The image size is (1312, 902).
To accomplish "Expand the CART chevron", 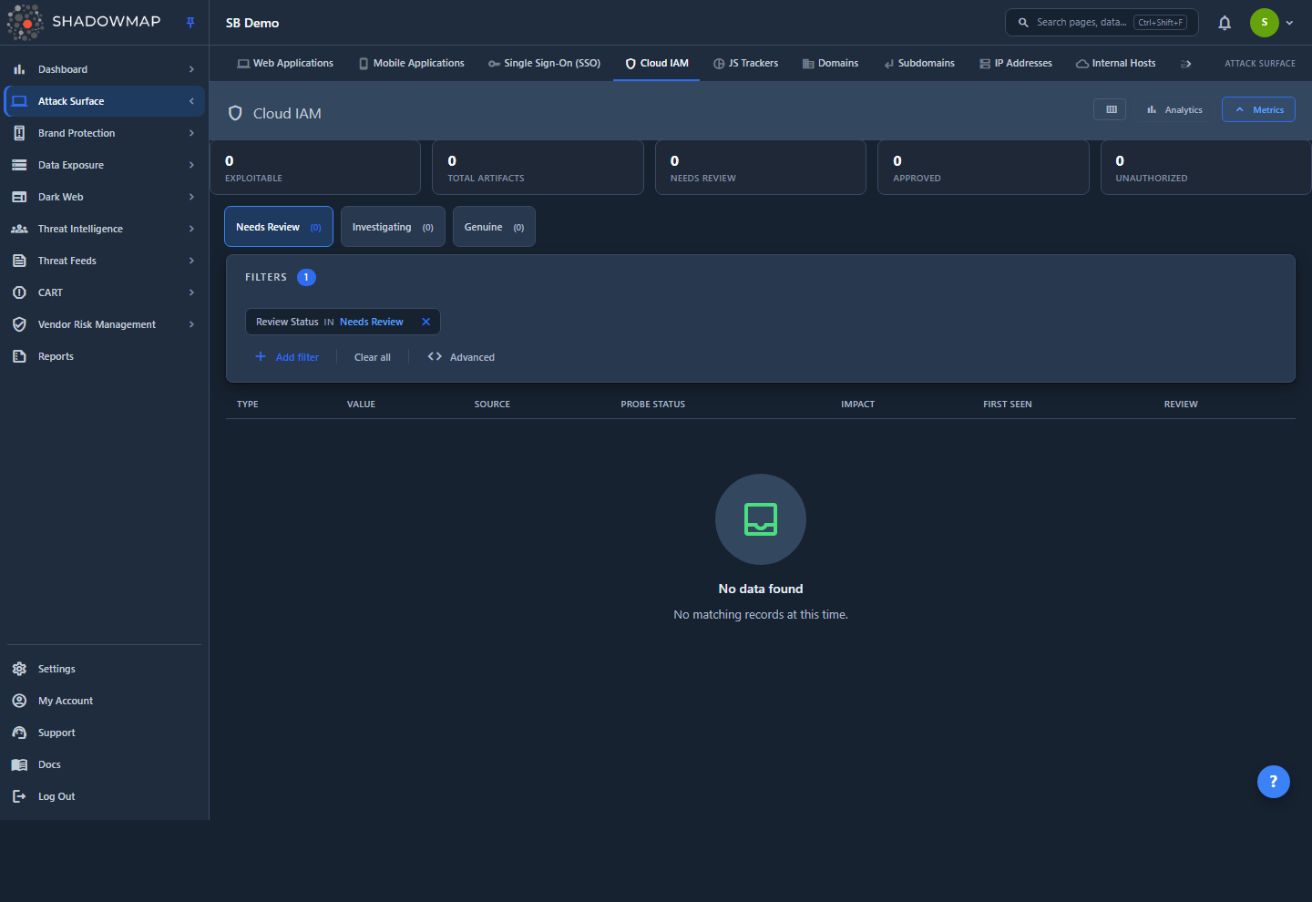I will pyautogui.click(x=191, y=292).
